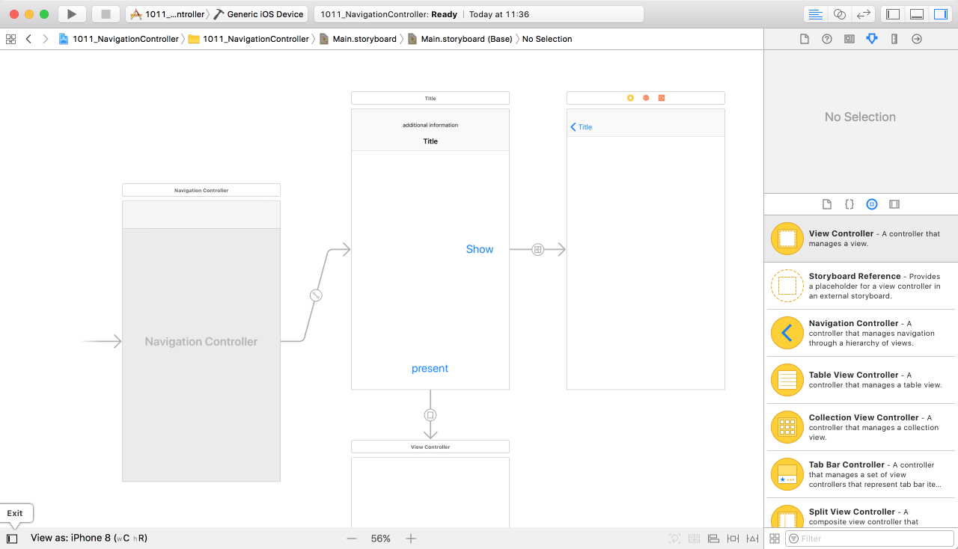Screen dimensions: 958x549
Task: Switch to the Assistant editor
Action: 840,14
